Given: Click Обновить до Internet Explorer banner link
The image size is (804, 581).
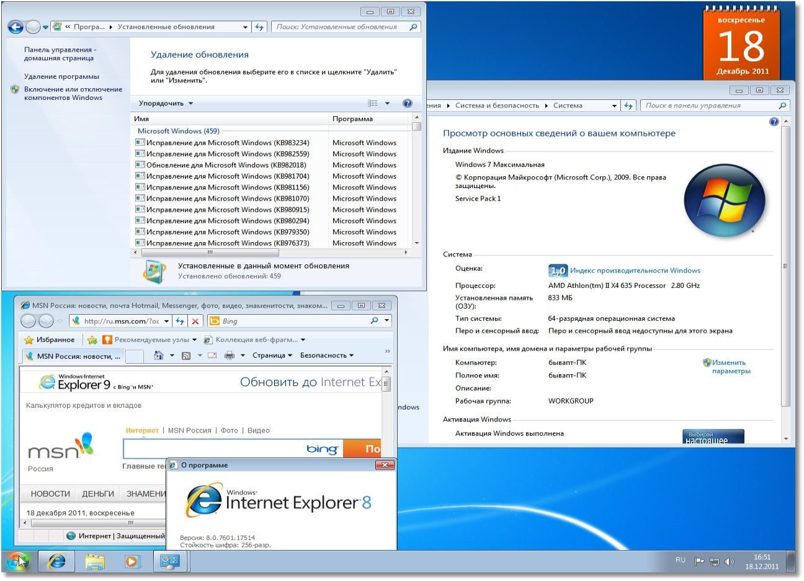Looking at the screenshot, I should [x=310, y=382].
